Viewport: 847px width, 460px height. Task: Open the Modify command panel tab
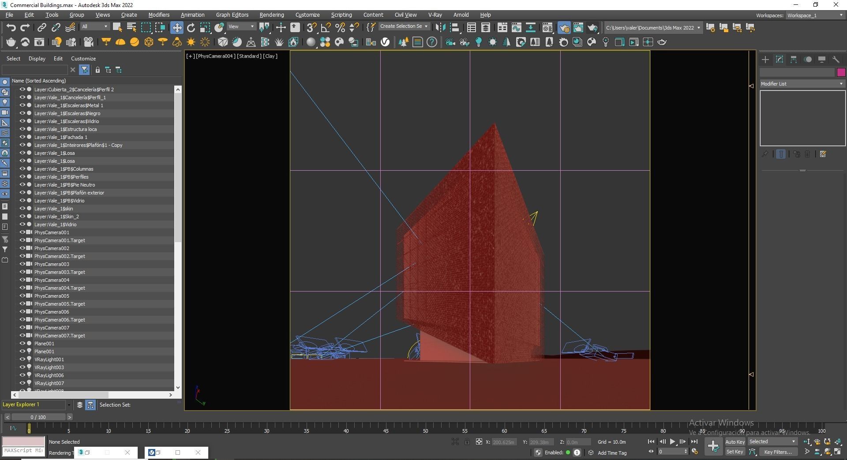point(780,60)
